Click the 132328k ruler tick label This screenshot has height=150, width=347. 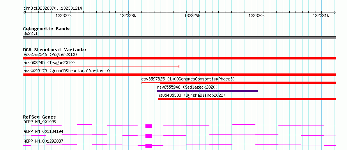[128, 16]
